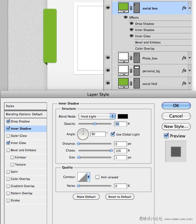
Task: Click the Choke slider handle
Action: 111,150
